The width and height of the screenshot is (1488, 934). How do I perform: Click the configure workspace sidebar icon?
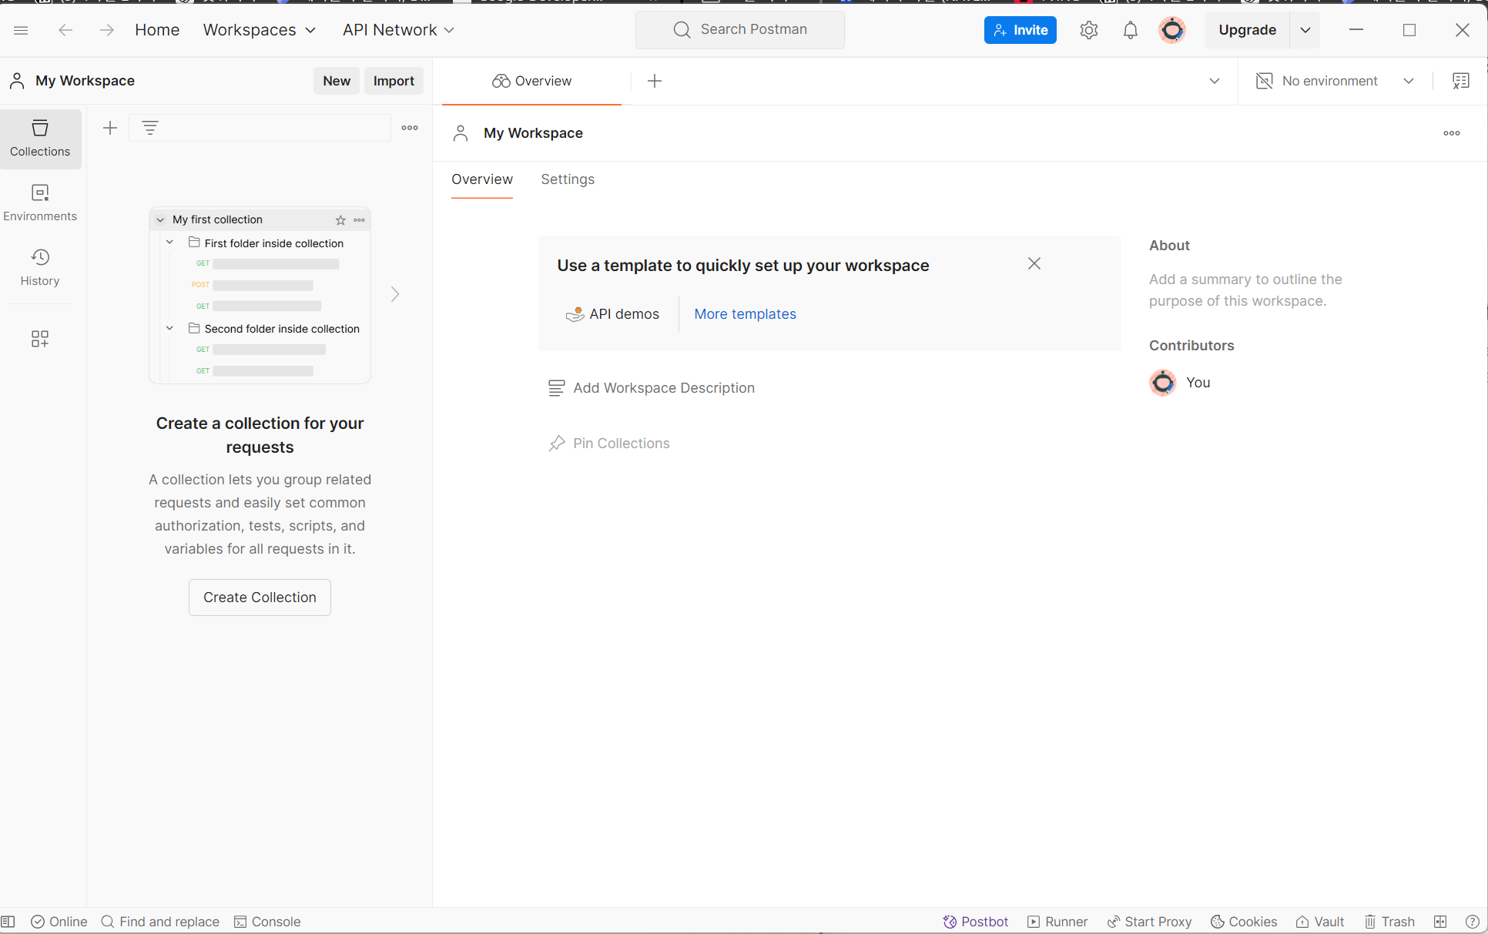pos(40,339)
